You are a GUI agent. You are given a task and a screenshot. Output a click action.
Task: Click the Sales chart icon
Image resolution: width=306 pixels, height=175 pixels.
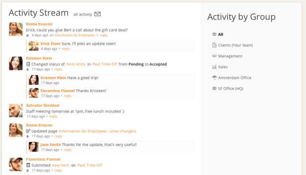[x=214, y=67]
